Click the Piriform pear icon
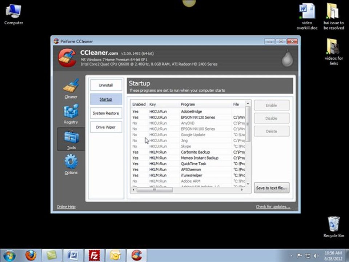Image resolution: width=349 pixels, height=262 pixels. tap(287, 58)
